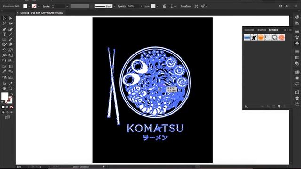
Task: Select the Zoom tool
Action: [10, 89]
